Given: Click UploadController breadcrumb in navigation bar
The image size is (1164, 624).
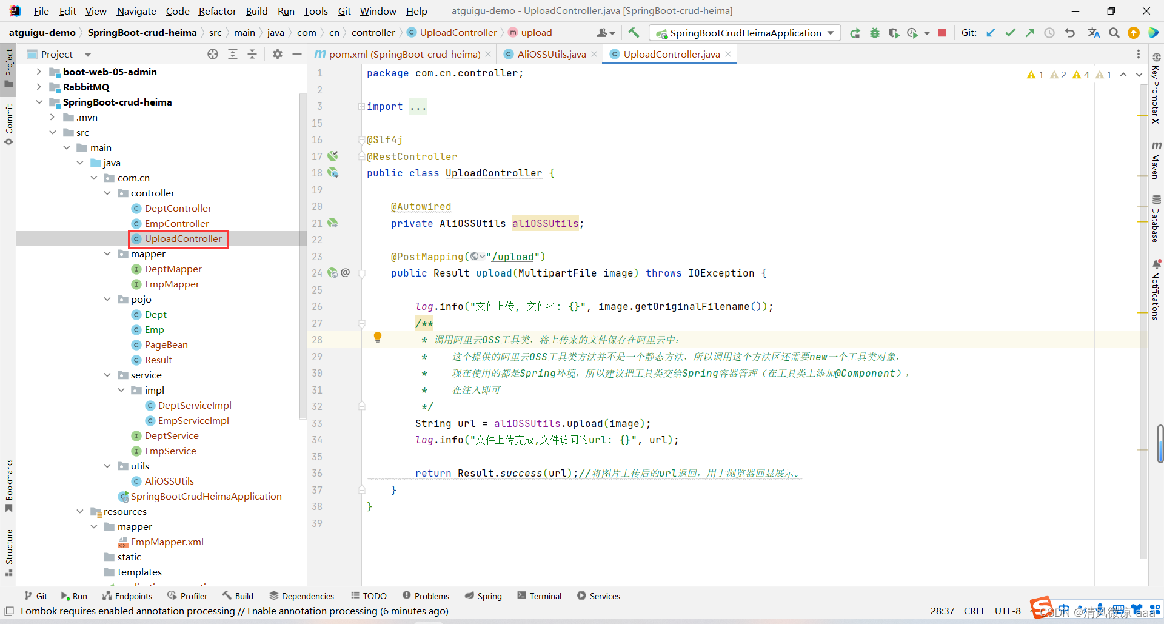Looking at the screenshot, I should (x=458, y=33).
